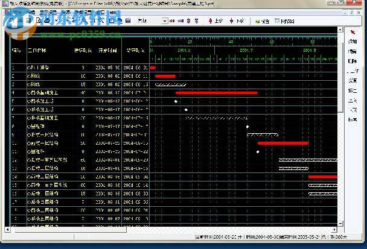Click the duration cell "15" in row 3
The image size is (367, 249).
point(83,84)
